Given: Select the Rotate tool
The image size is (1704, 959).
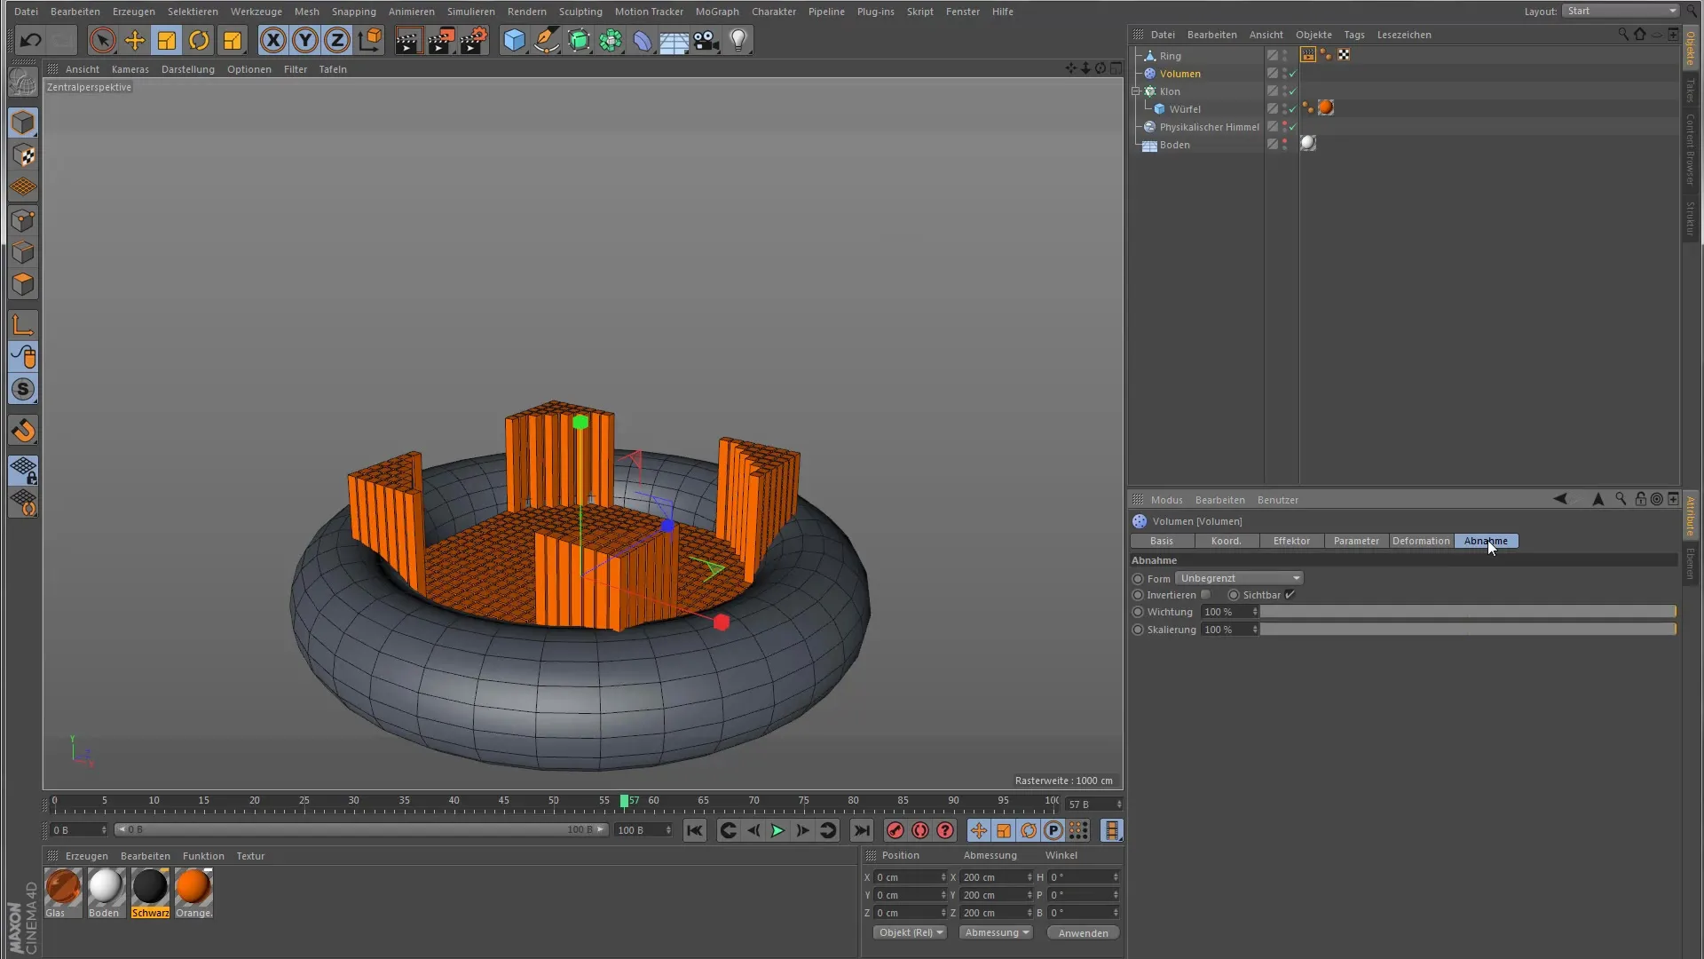Looking at the screenshot, I should point(199,40).
